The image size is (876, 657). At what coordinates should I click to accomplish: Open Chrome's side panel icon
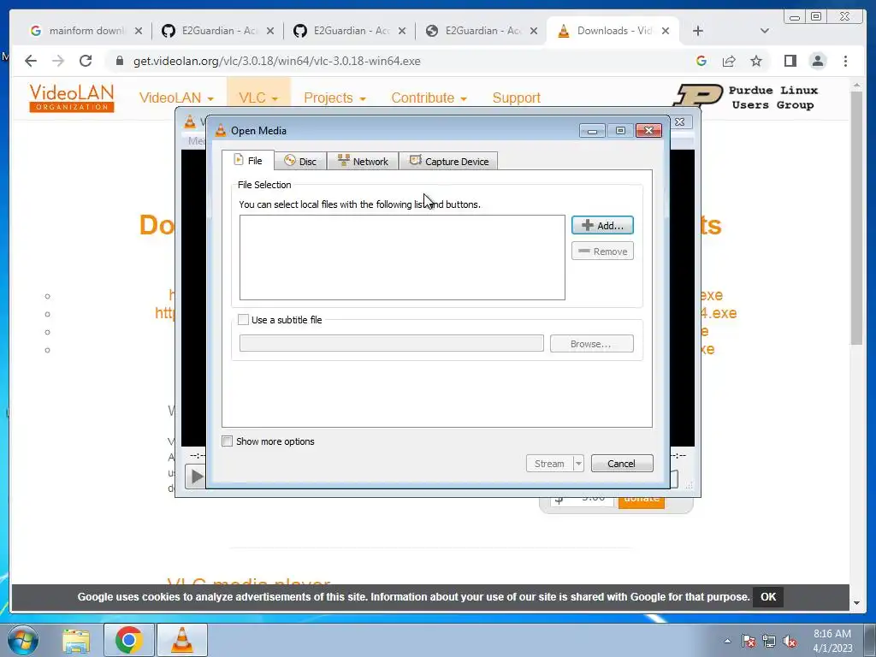coord(790,61)
